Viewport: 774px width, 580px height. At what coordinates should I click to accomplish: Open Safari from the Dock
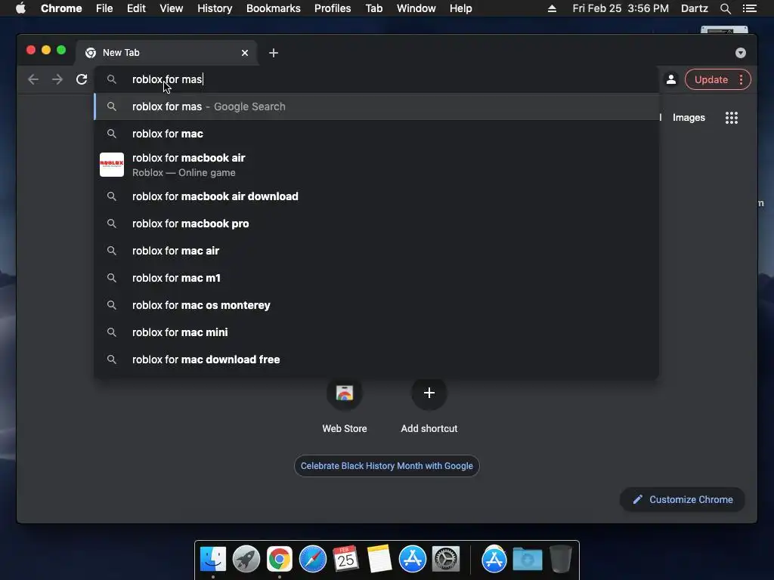[x=313, y=560]
